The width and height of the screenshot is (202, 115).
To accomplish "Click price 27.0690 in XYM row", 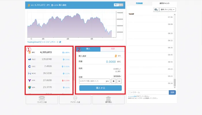I will point(47,80).
